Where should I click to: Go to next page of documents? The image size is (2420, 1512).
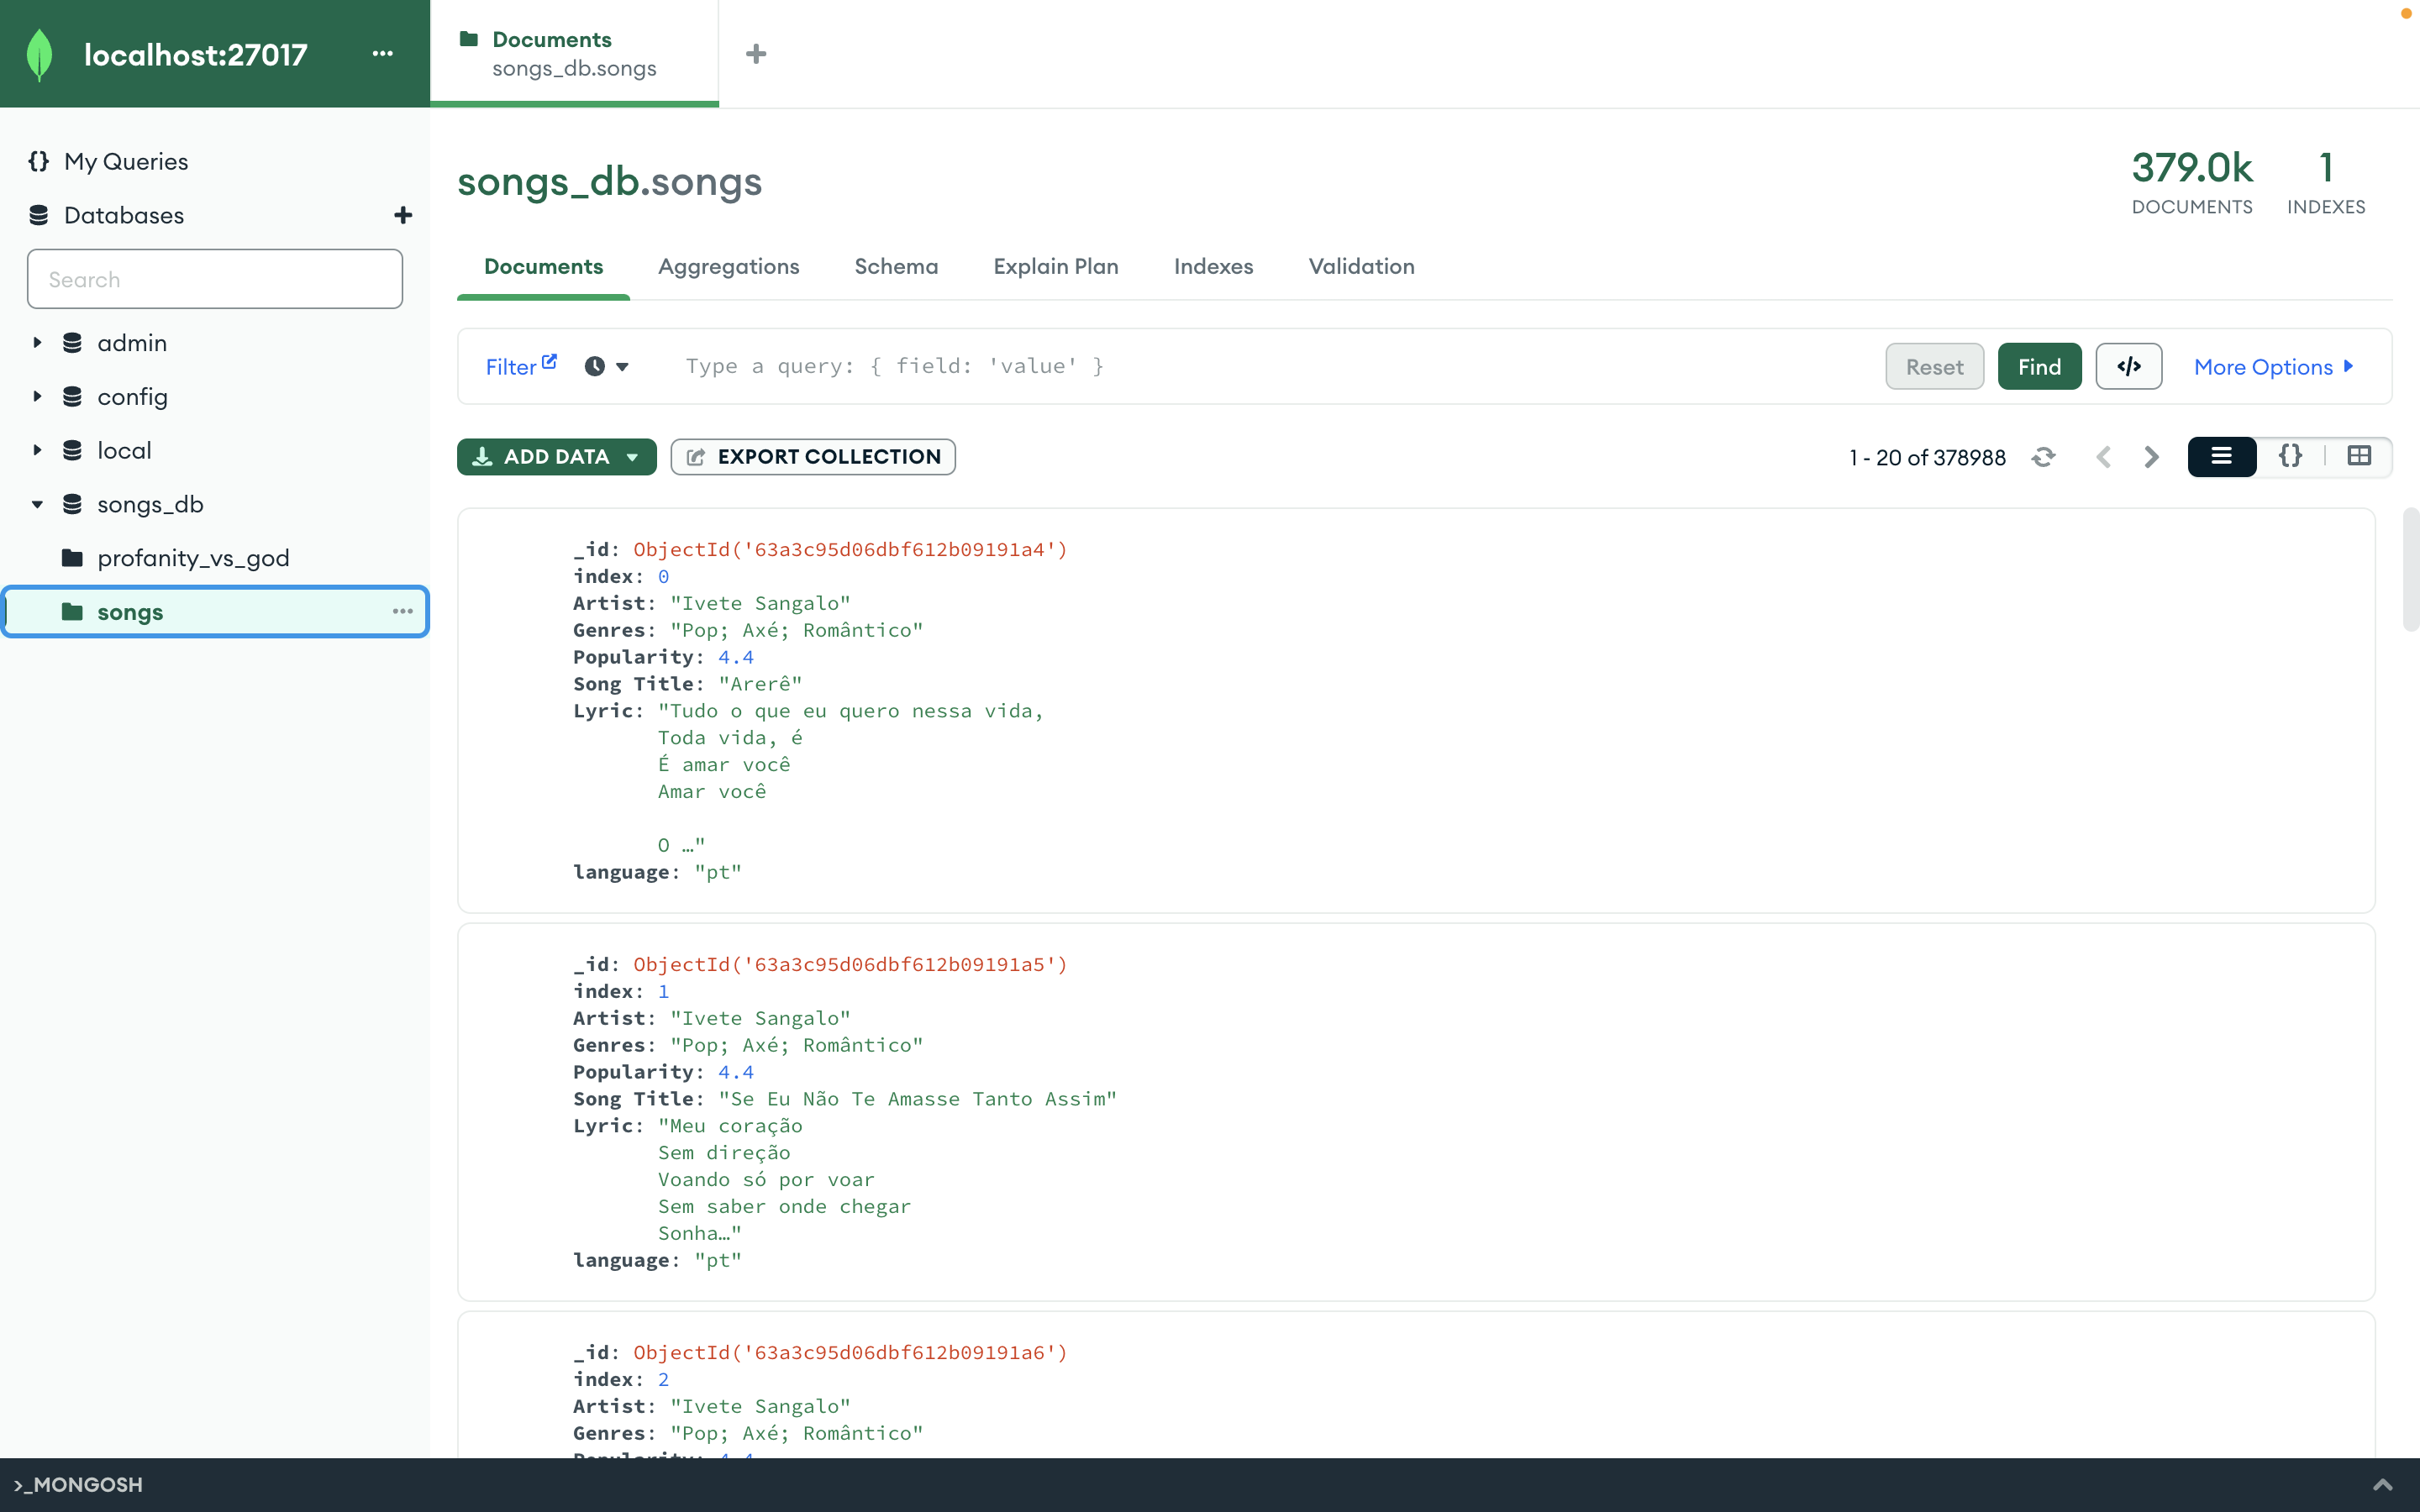tap(2150, 457)
